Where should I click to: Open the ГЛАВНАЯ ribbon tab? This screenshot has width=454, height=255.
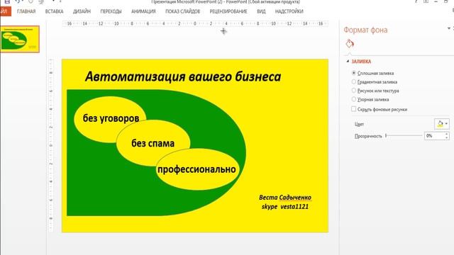26,11
